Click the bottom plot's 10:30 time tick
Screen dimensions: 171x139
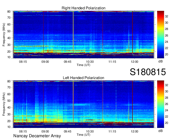(90, 131)
